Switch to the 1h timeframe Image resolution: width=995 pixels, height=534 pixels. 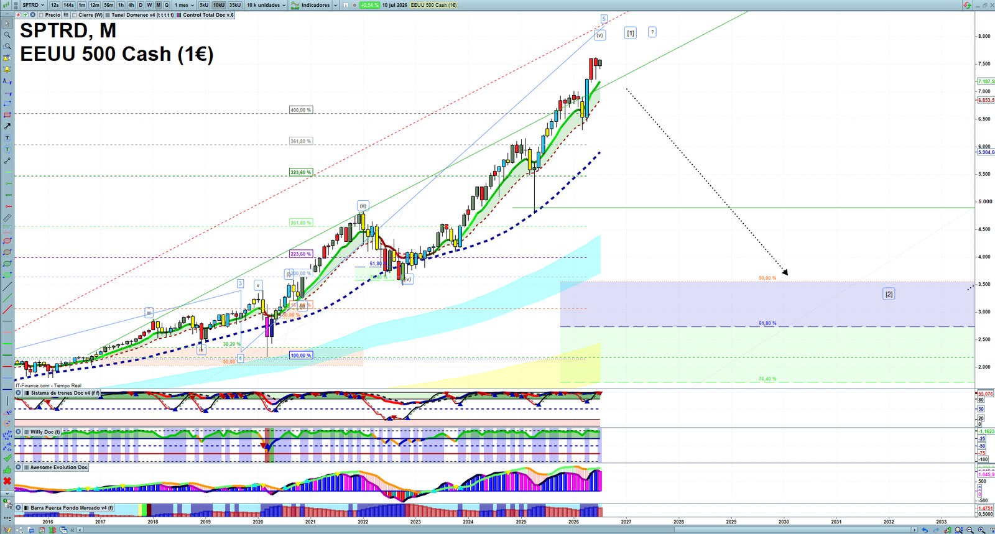coord(121,5)
